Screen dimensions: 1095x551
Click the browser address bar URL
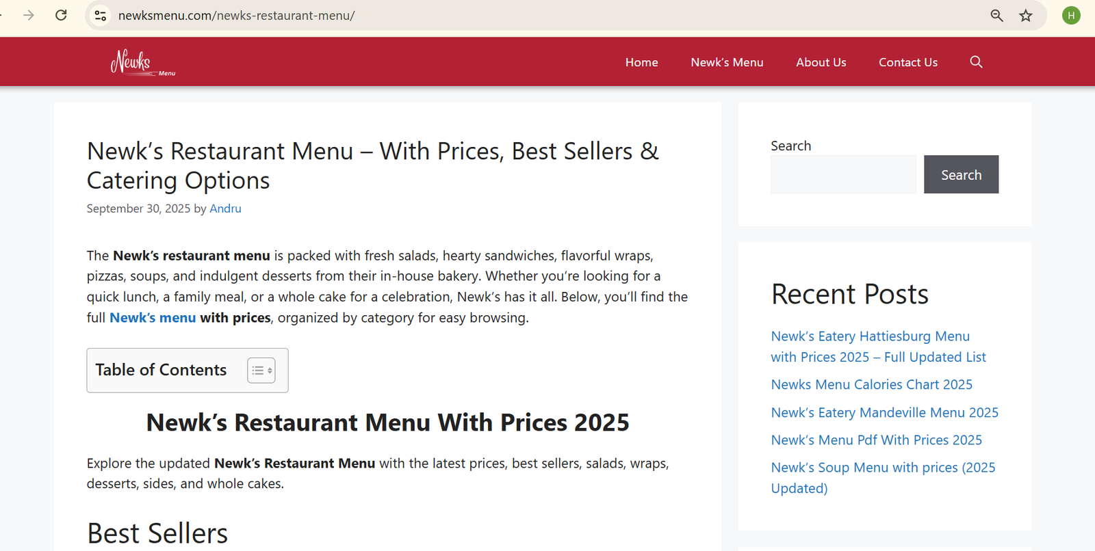[x=236, y=16]
